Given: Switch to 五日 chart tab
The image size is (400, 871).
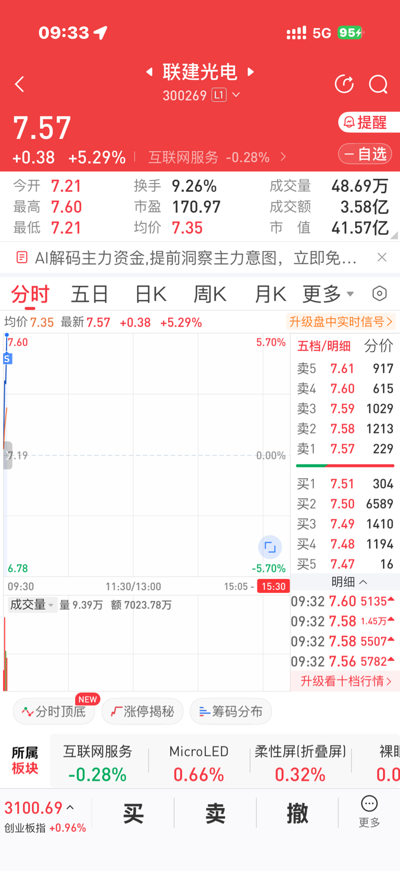Looking at the screenshot, I should (x=90, y=295).
